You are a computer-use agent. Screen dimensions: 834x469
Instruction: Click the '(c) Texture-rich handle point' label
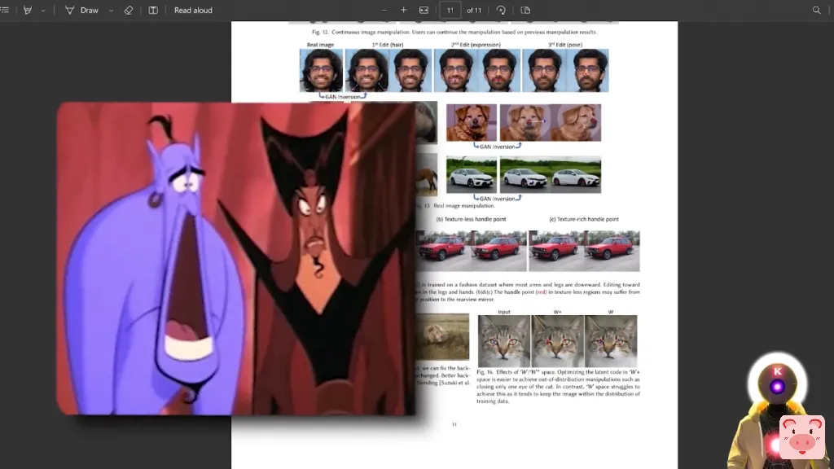point(584,219)
